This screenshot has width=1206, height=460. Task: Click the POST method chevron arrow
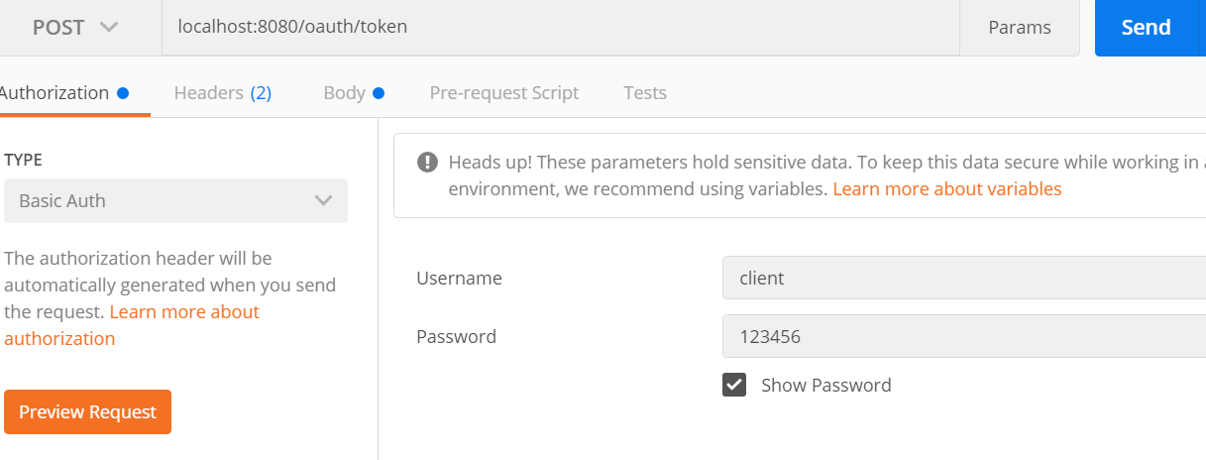(x=109, y=28)
